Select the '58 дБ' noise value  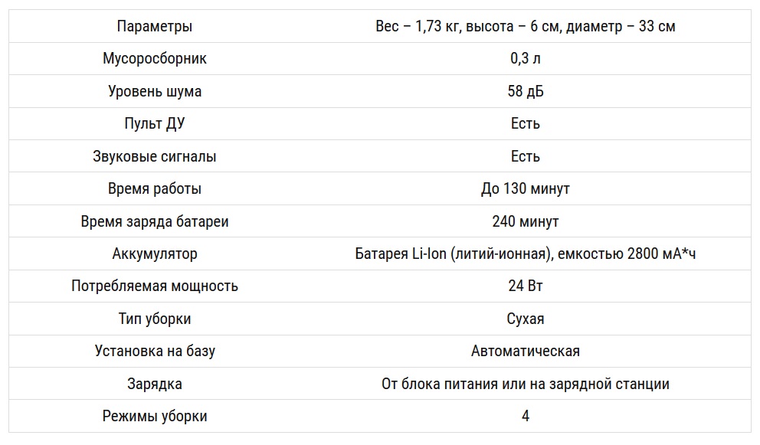[526, 92]
